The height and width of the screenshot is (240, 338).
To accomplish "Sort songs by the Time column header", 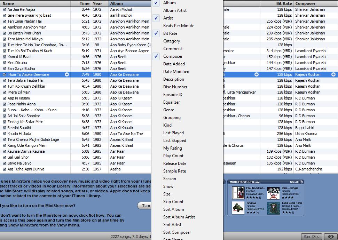I will pos(81,3).
